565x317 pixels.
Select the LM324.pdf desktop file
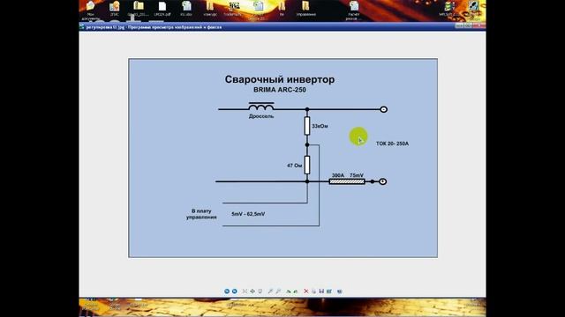pyautogui.click(x=162, y=9)
